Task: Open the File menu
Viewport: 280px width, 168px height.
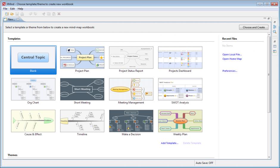Action: (5, 9)
